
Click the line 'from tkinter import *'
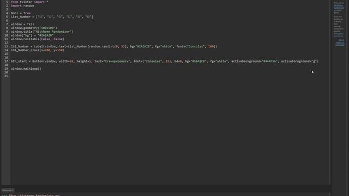(x=29, y=2)
